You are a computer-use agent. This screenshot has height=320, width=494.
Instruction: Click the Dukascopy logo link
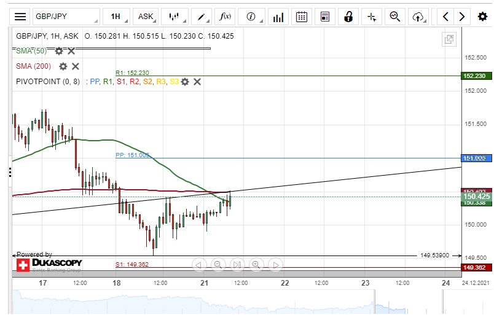pyautogui.click(x=50, y=265)
